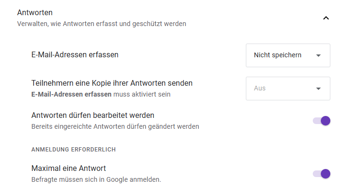This screenshot has width=346, height=196.
Task: Click Teilnehmern eine Kopie ihrer Antworten senden
Action: pyautogui.click(x=112, y=83)
